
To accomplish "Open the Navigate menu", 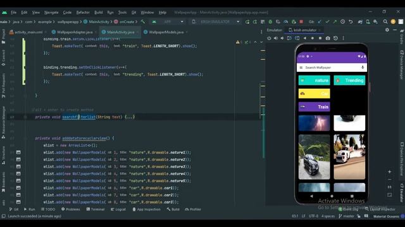I will point(51,13).
